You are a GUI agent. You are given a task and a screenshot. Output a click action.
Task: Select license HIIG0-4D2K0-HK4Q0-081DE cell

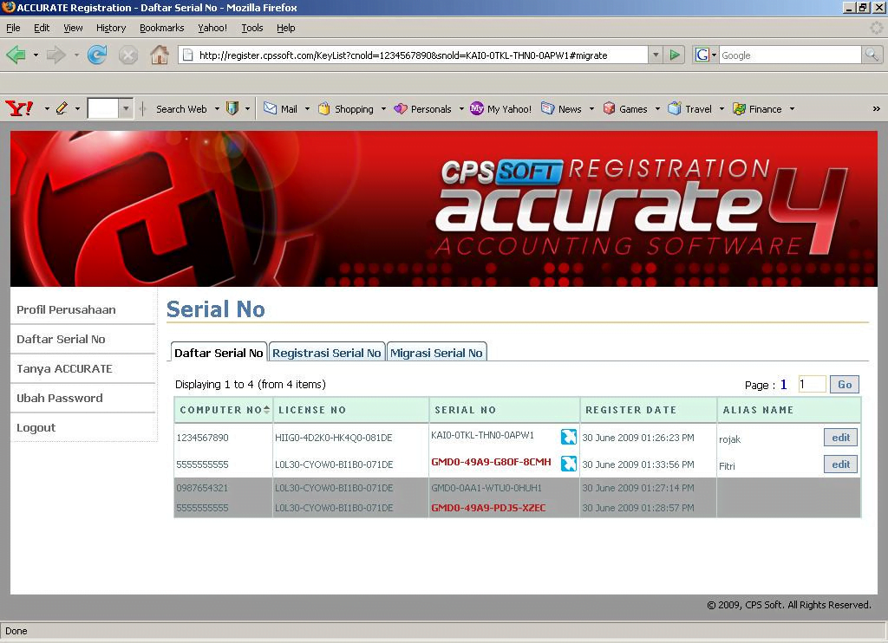(334, 438)
